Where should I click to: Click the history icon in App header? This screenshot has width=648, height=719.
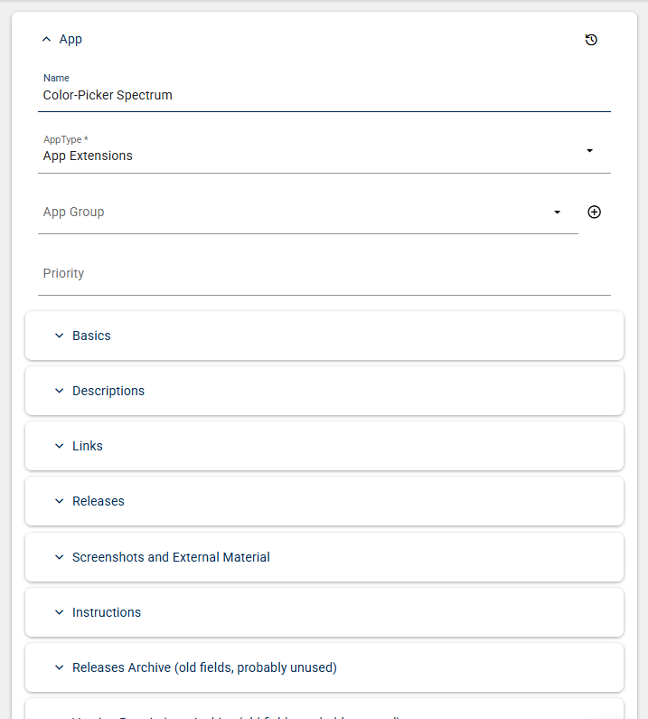click(x=591, y=40)
